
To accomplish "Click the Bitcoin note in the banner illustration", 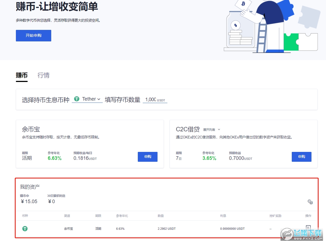I will 243,4.
